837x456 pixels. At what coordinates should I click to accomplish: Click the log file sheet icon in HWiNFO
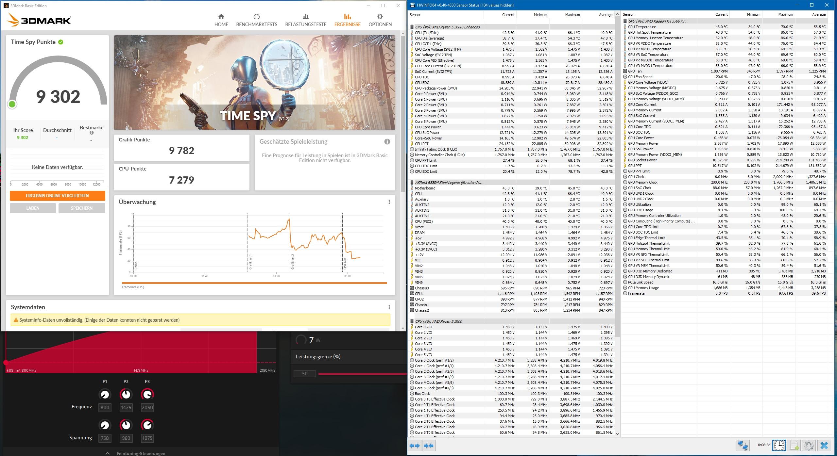(794, 445)
